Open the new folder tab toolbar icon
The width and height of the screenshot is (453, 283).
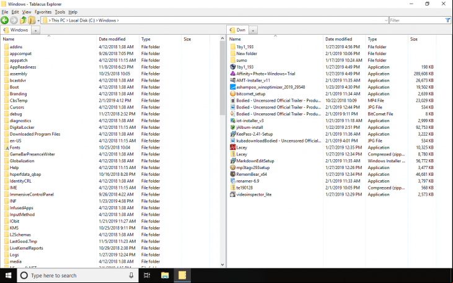(x=32, y=20)
